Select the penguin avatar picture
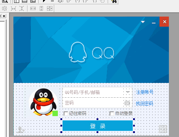This screenshot has width=179, height=137. (43, 102)
